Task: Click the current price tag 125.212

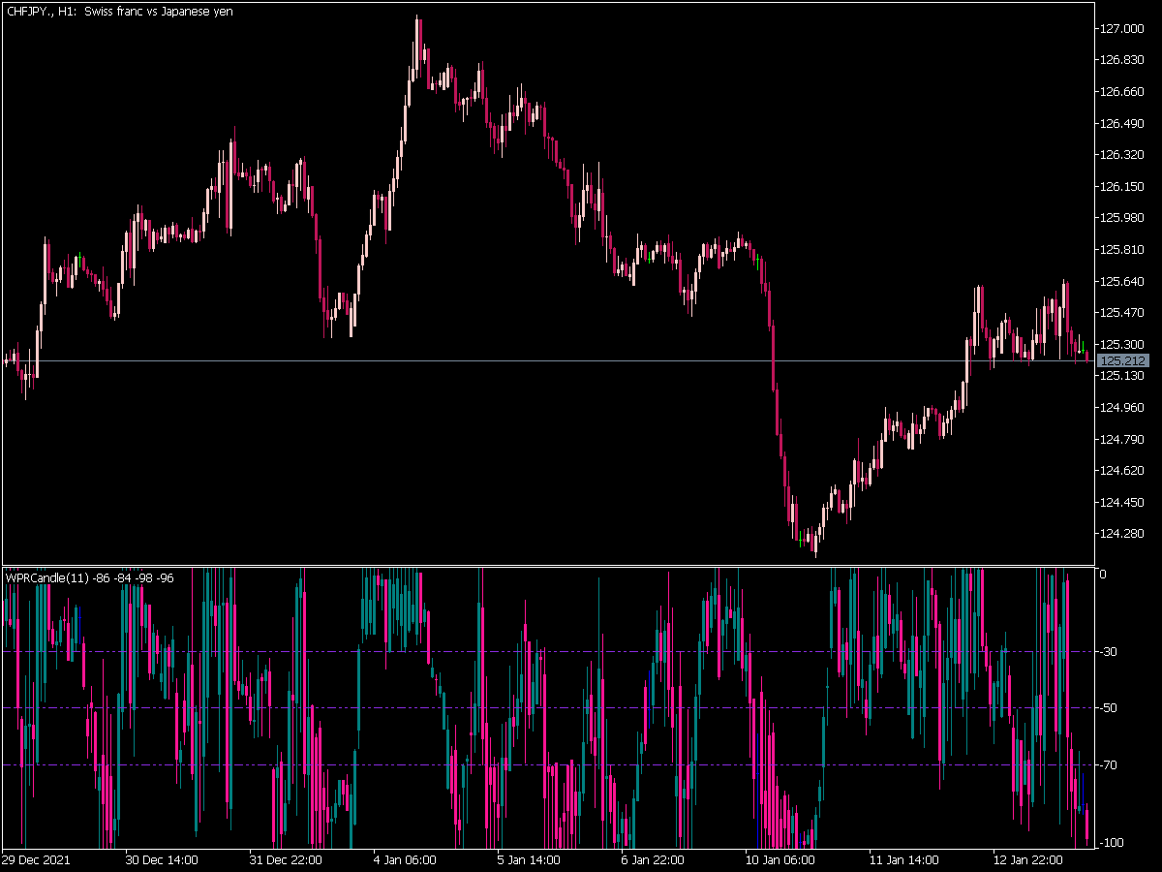Action: coord(1123,360)
